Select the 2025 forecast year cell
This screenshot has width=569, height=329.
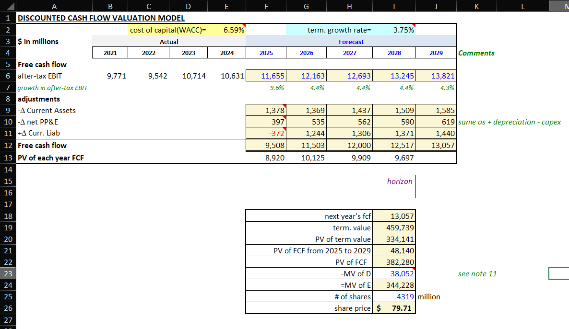(x=266, y=53)
